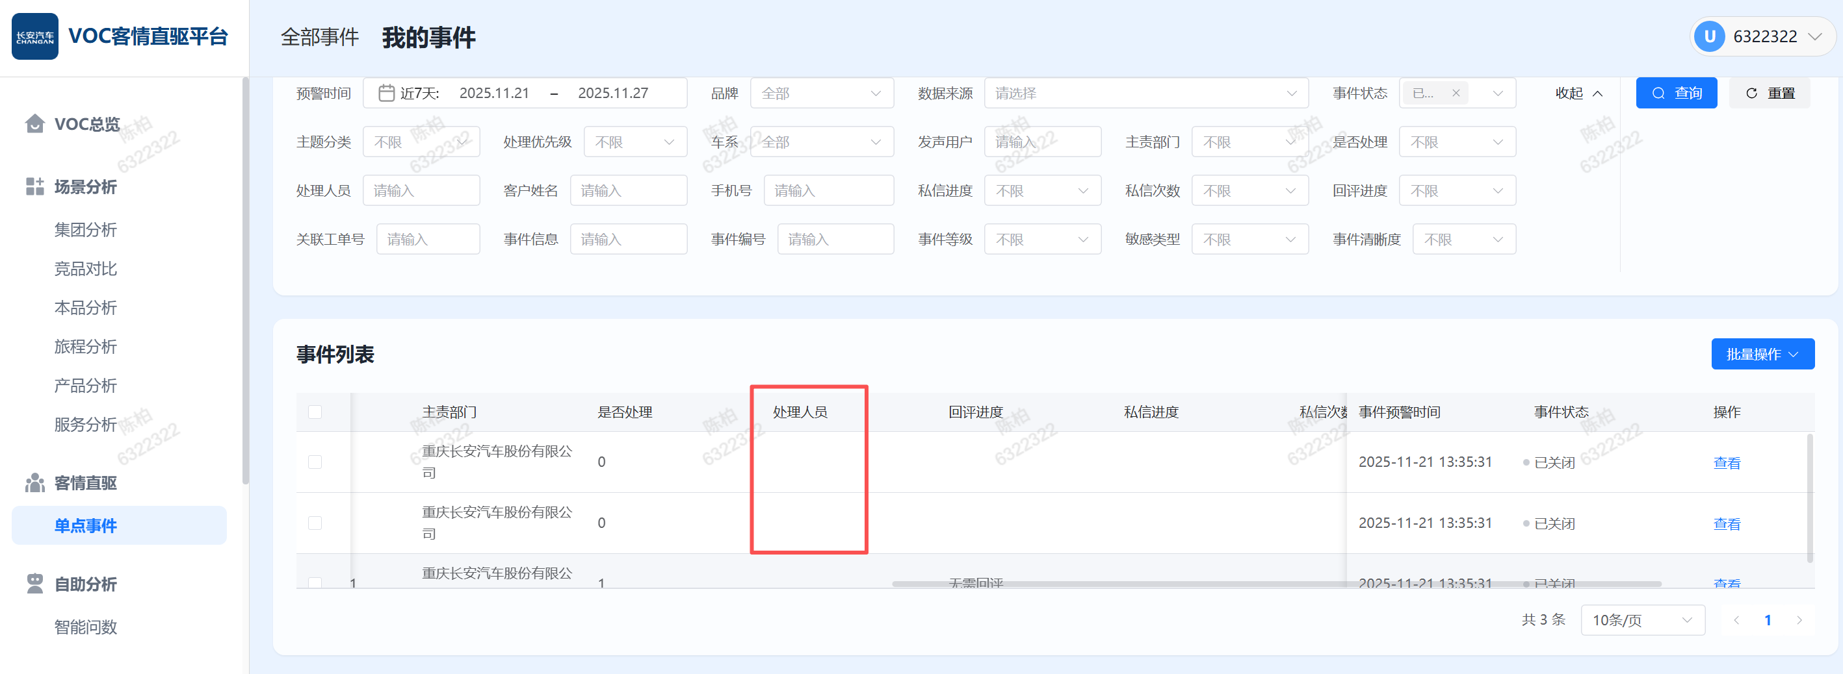This screenshot has width=1843, height=674.
Task: Go to next page arrow in pagination
Action: click(1799, 619)
